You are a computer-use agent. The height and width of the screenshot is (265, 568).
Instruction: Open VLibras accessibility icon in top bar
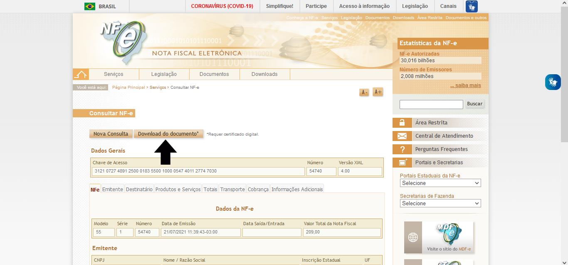(472, 6)
